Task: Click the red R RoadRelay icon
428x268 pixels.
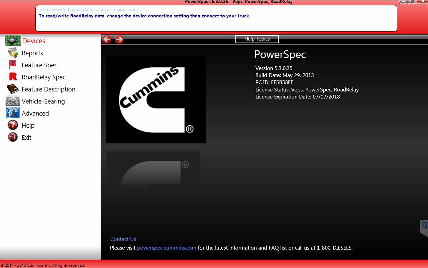Action: click(x=13, y=77)
